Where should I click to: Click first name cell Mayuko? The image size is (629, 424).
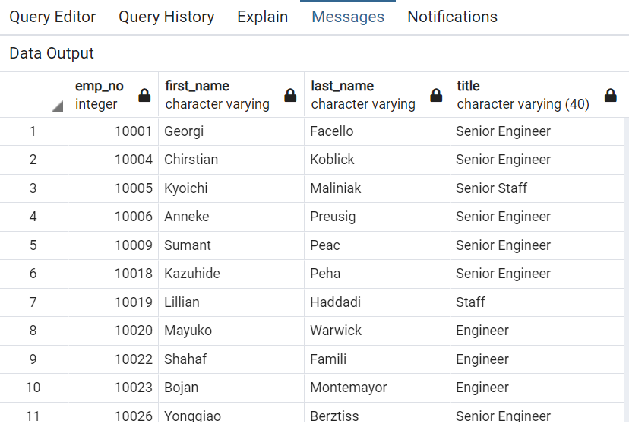coord(232,331)
